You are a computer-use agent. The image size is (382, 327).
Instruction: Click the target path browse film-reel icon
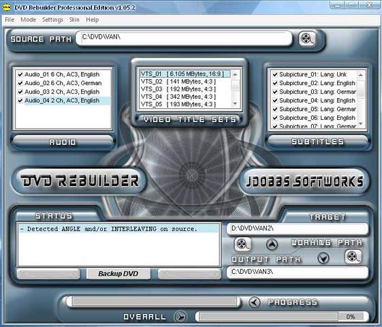[242, 244]
